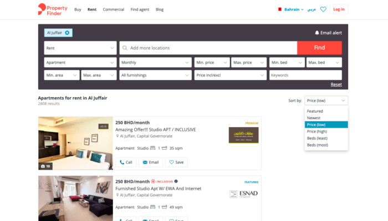Expand the Price incl/excl dropdown

pyautogui.click(x=231, y=75)
